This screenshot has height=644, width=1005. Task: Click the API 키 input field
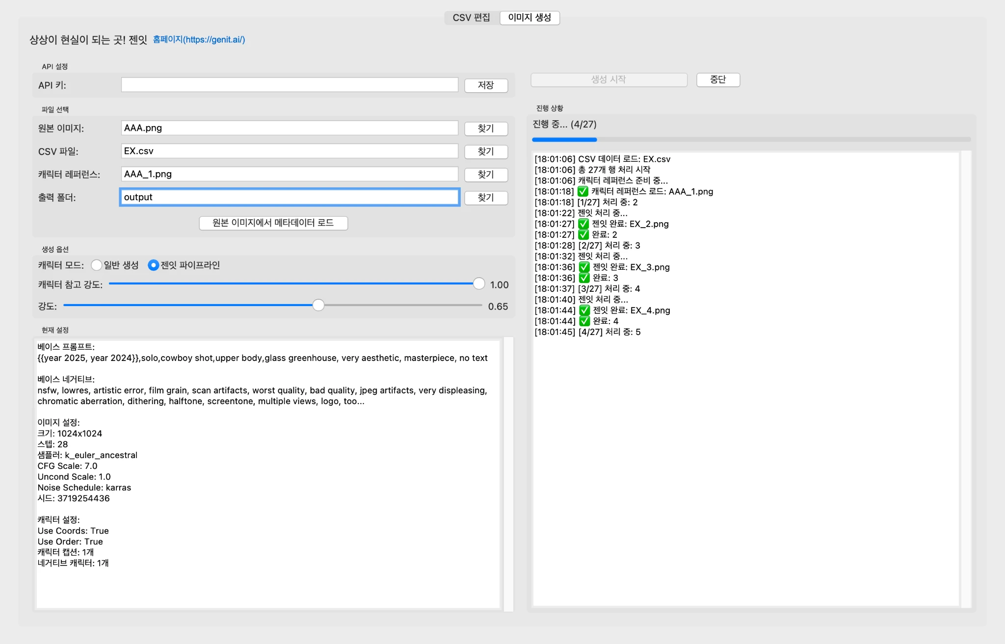point(290,85)
